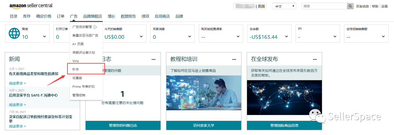Select A+ 页面 in the dropdown
Screen dimensions: 394x135
(x=78, y=44)
